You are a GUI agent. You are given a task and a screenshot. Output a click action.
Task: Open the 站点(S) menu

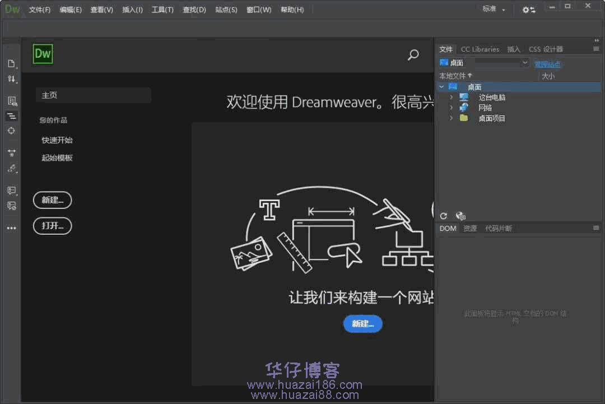226,10
